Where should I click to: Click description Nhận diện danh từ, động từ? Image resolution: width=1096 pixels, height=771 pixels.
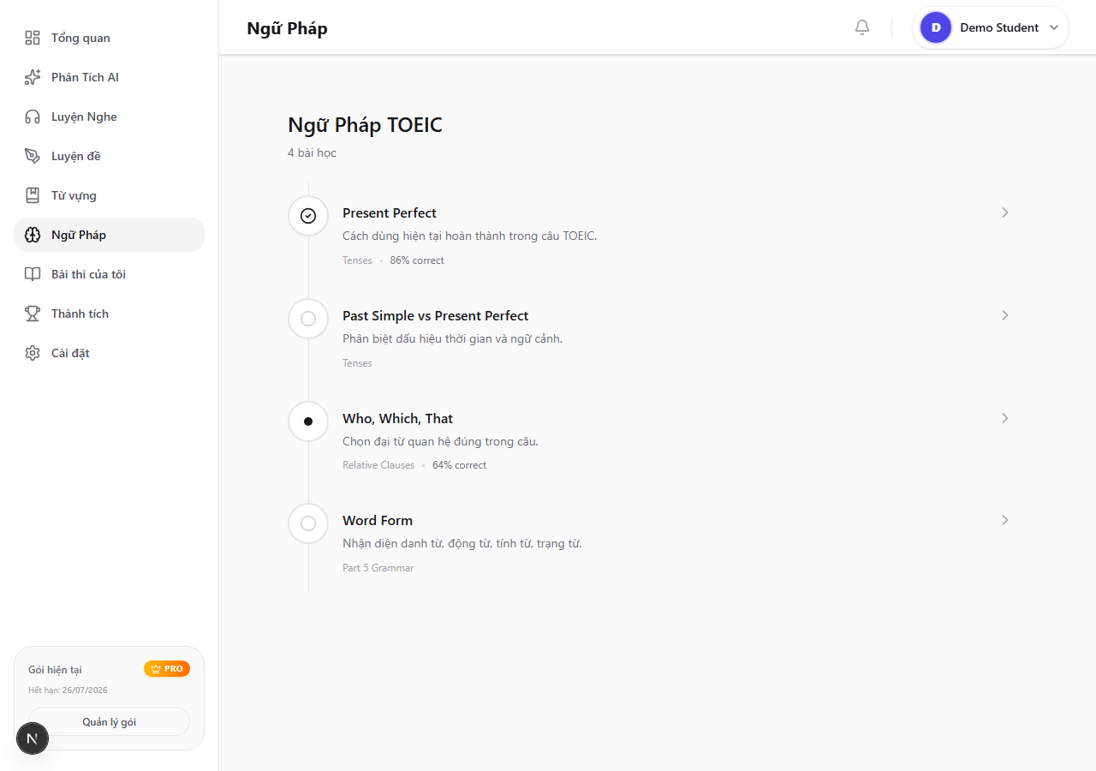coord(462,543)
